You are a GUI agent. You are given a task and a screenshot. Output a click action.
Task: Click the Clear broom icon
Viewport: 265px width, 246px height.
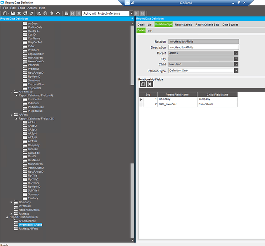pyautogui.click(x=31, y=13)
